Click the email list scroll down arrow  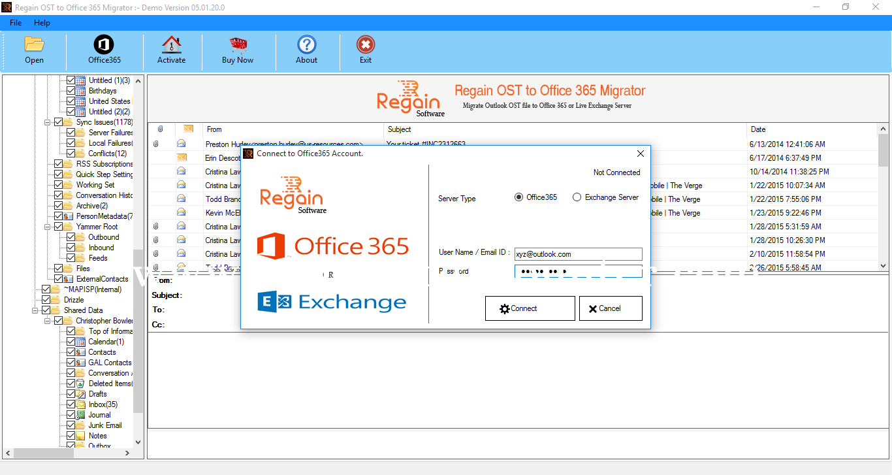pos(883,266)
